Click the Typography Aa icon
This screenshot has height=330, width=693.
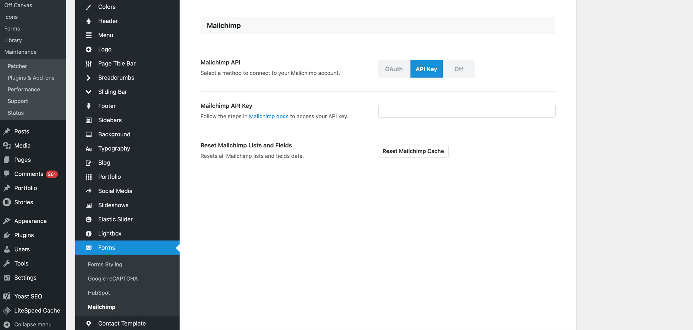pos(89,148)
